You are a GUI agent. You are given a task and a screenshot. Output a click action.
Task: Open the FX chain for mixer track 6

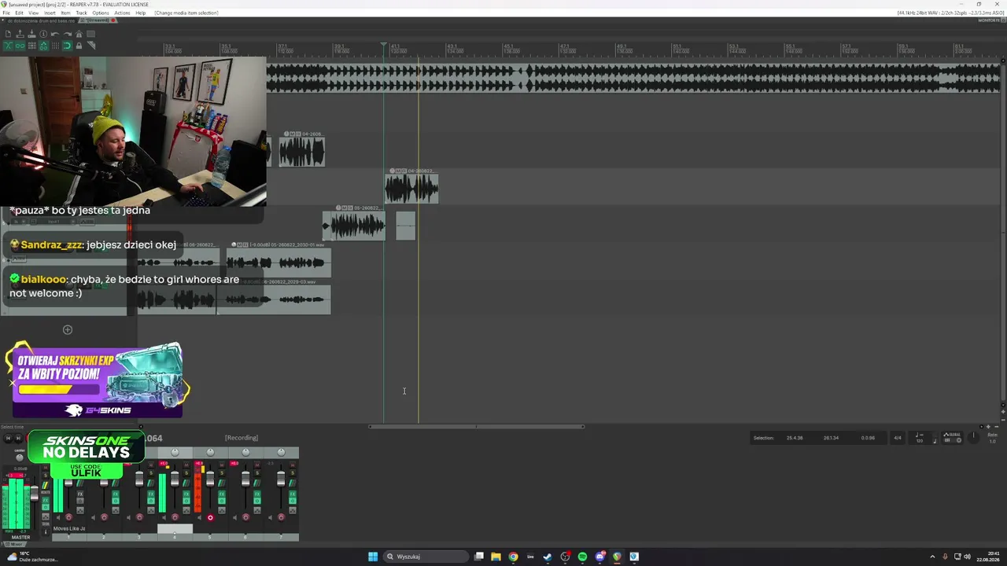(257, 494)
